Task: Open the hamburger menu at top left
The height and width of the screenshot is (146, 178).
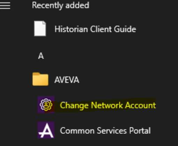Action: pos(5,5)
